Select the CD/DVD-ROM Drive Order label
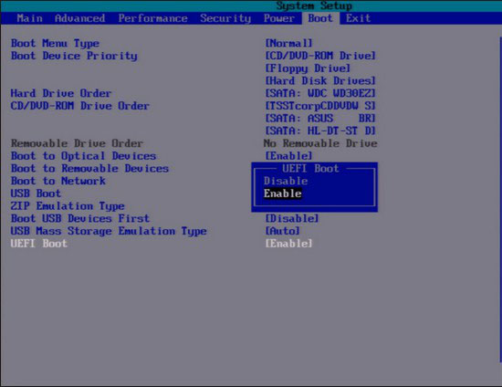The image size is (502, 387). (x=80, y=106)
